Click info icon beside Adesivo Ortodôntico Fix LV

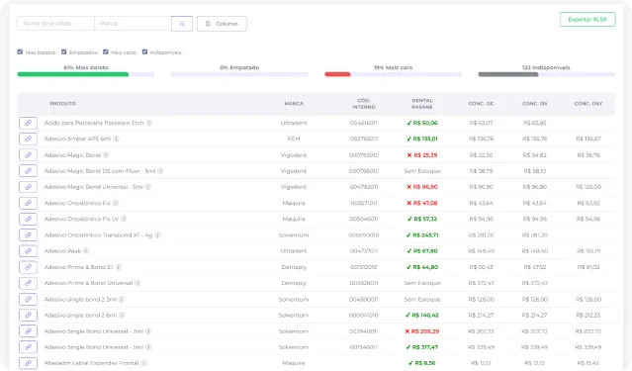coord(124,219)
